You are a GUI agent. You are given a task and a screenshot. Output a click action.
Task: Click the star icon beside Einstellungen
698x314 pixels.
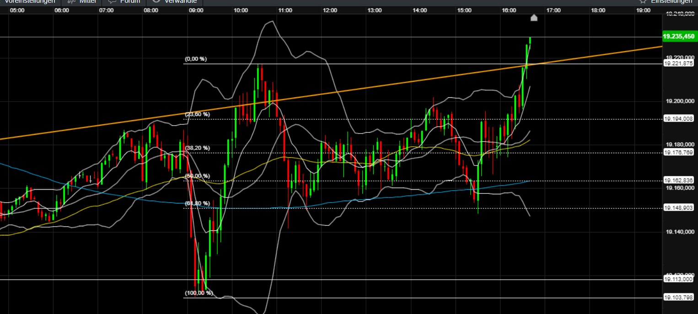point(642,1)
